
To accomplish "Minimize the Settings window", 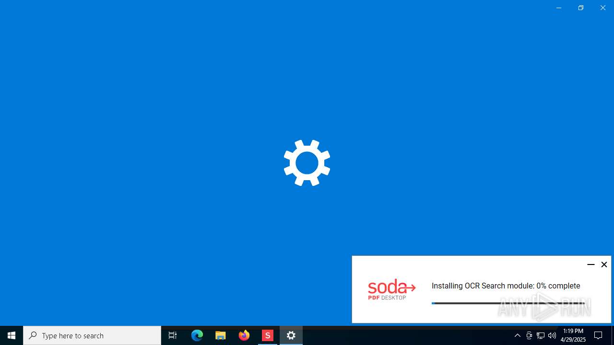I will 559,8.
